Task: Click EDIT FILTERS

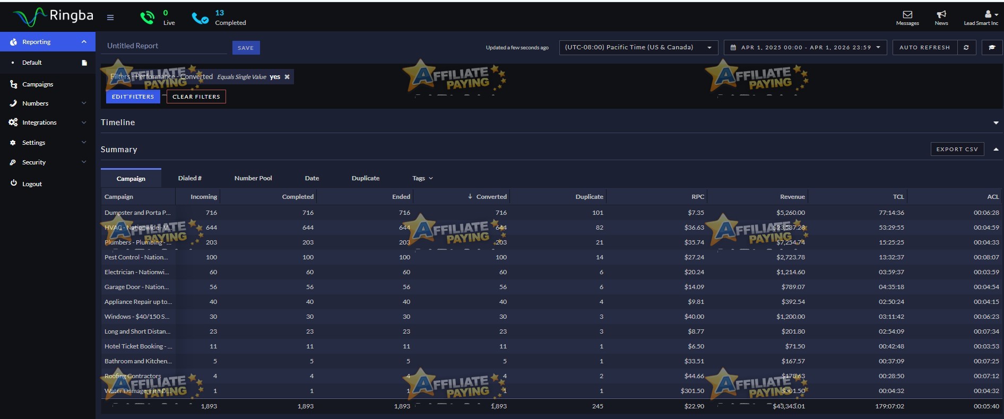Action: point(133,97)
